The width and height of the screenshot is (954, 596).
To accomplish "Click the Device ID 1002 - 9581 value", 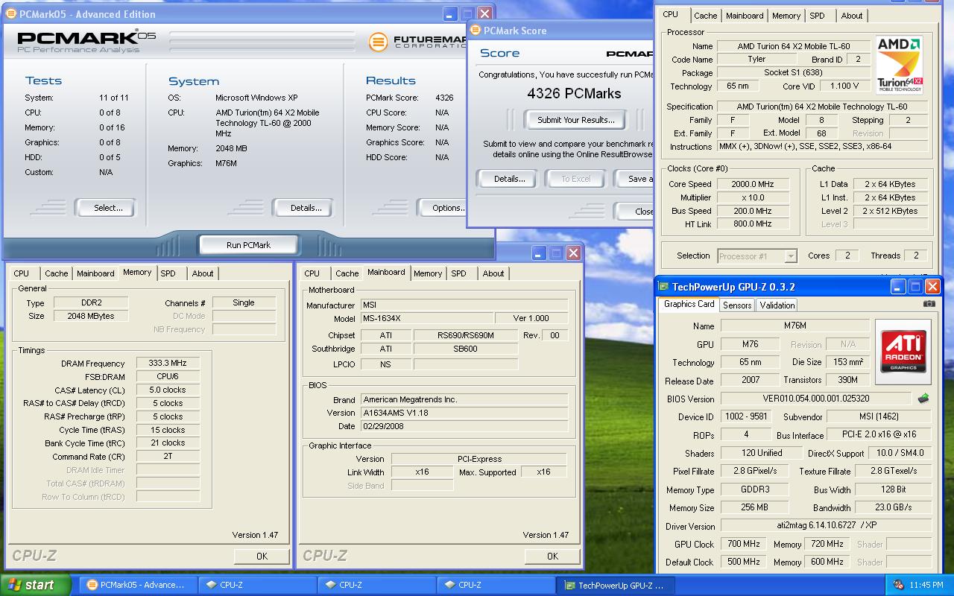I will (745, 416).
